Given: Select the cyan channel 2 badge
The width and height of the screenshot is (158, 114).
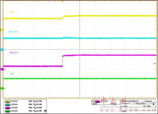Looking at the screenshot, I should pos(8,104).
